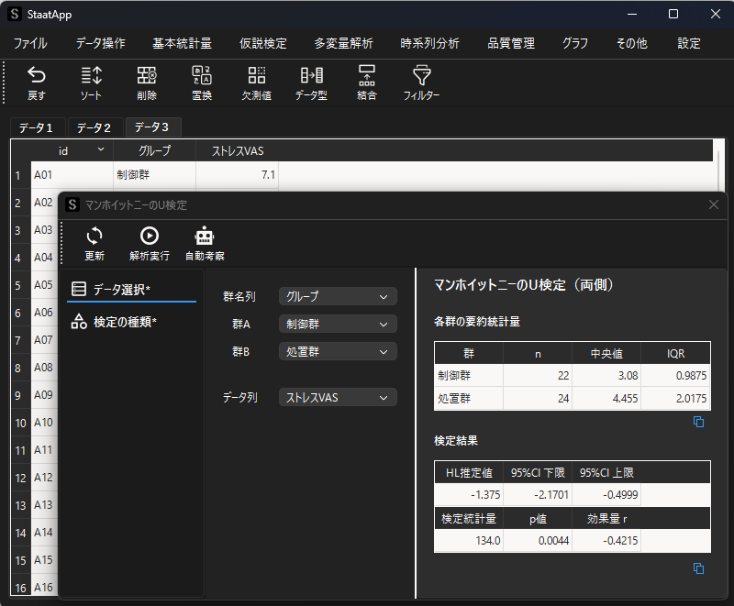Click the 検定統計量 value 134.0

point(469,541)
